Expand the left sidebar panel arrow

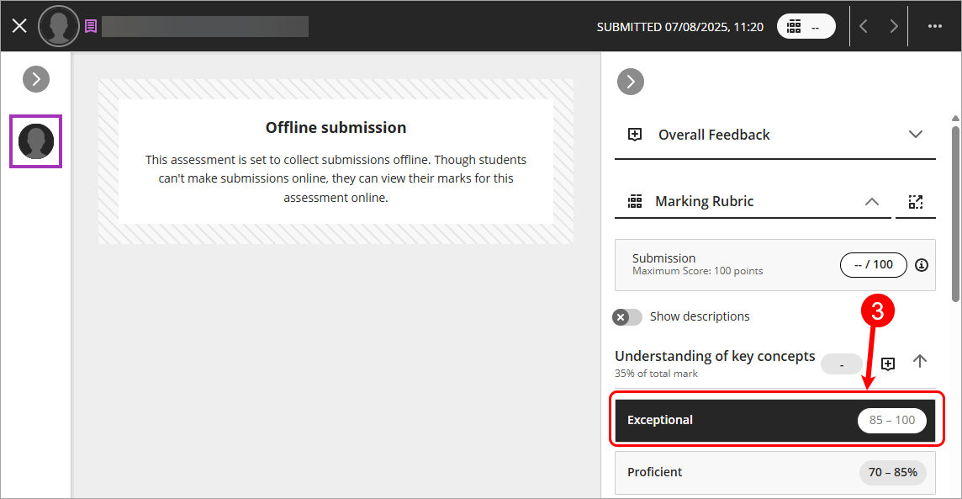point(36,79)
